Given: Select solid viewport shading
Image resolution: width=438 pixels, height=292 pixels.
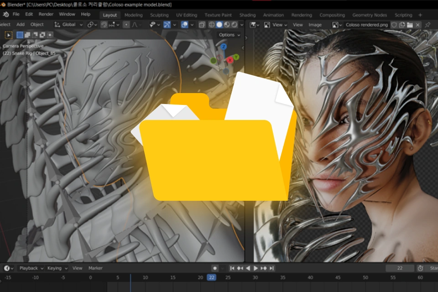Looking at the screenshot, I should point(219,25).
